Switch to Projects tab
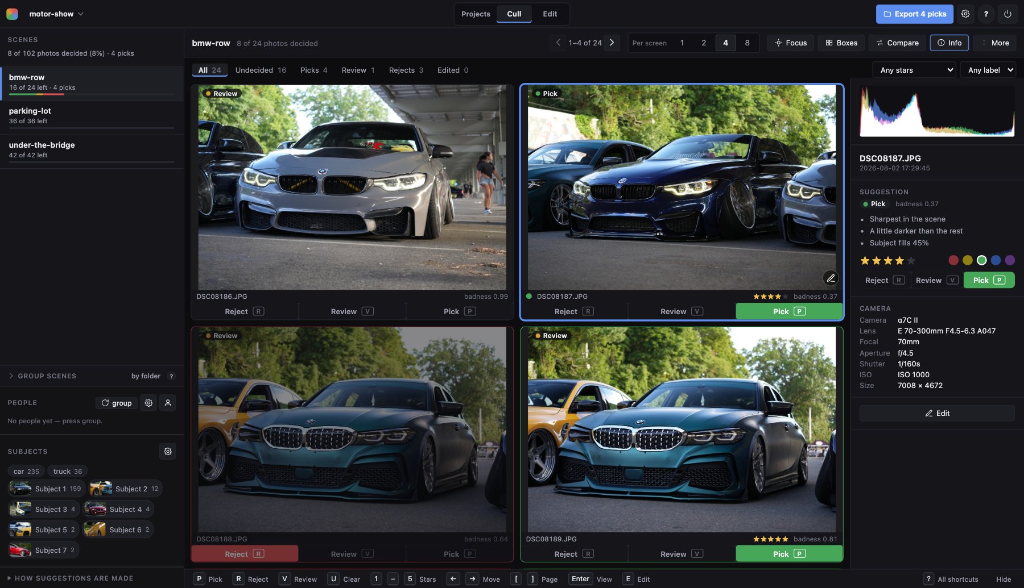This screenshot has height=588, width=1024. click(476, 14)
